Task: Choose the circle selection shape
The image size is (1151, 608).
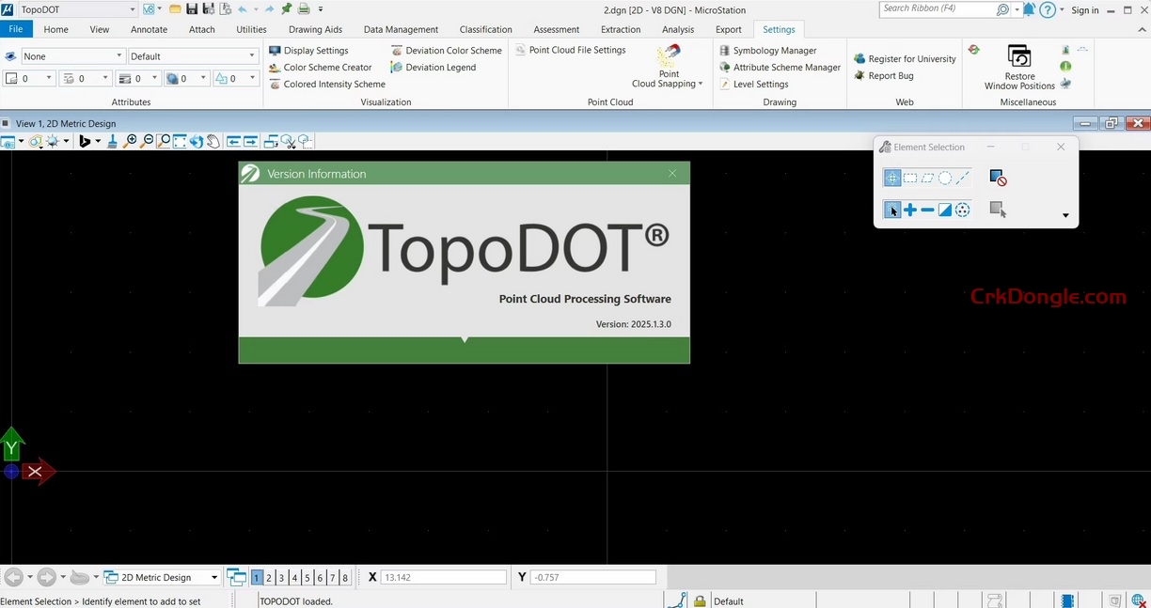Action: [944, 177]
